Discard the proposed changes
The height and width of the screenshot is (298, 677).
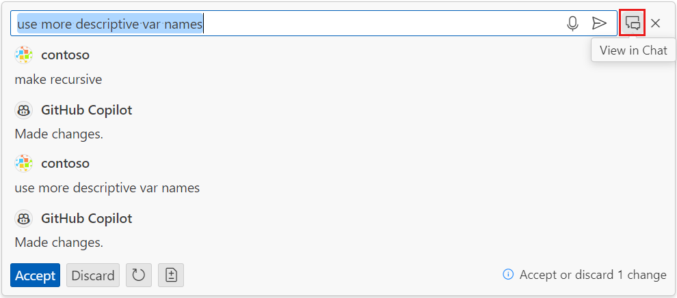tap(93, 275)
